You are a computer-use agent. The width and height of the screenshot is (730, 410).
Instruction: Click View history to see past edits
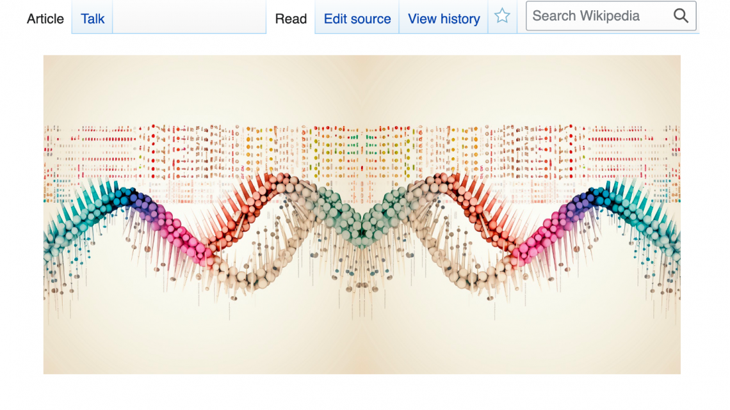[x=443, y=19]
